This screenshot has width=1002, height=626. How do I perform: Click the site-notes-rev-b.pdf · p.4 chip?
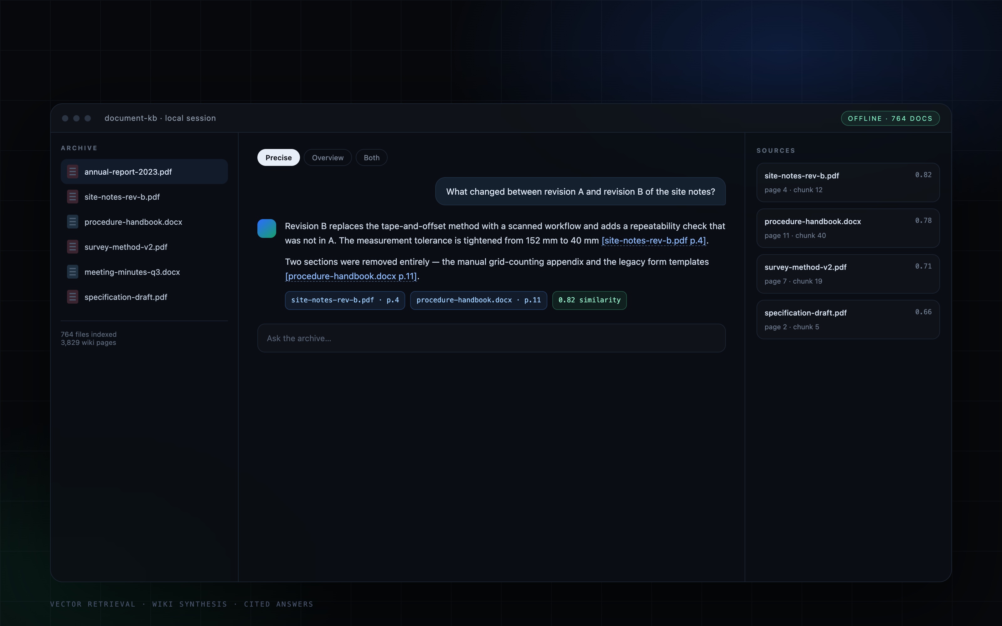tap(345, 300)
